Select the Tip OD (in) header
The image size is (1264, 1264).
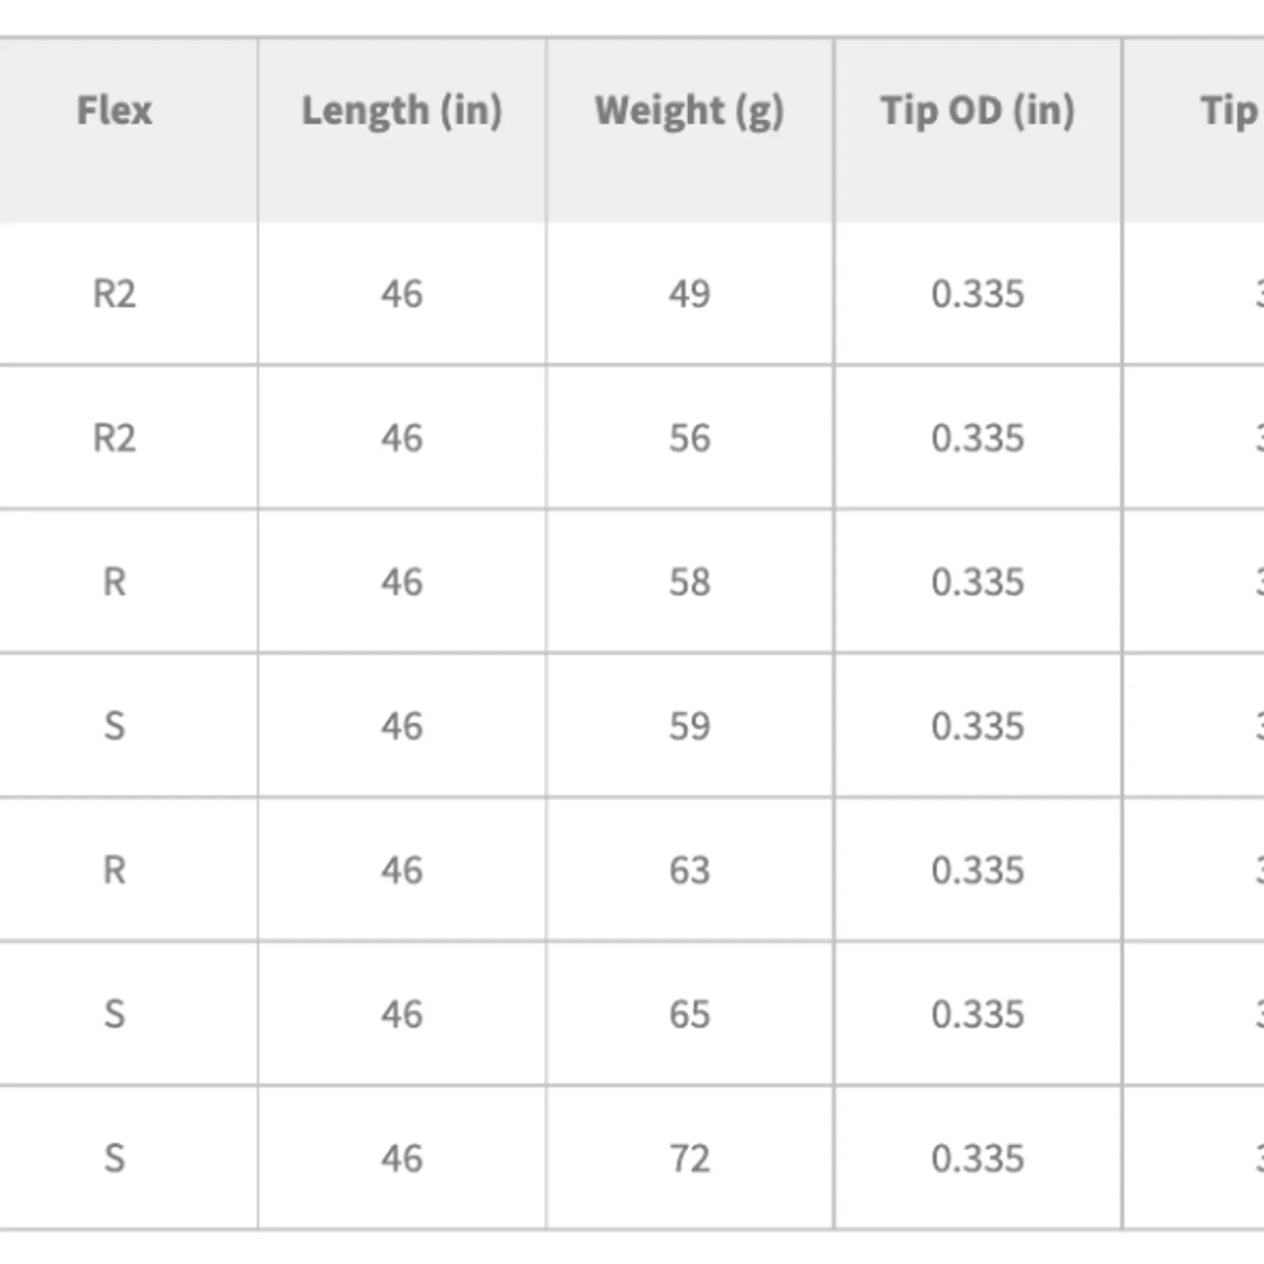(977, 110)
